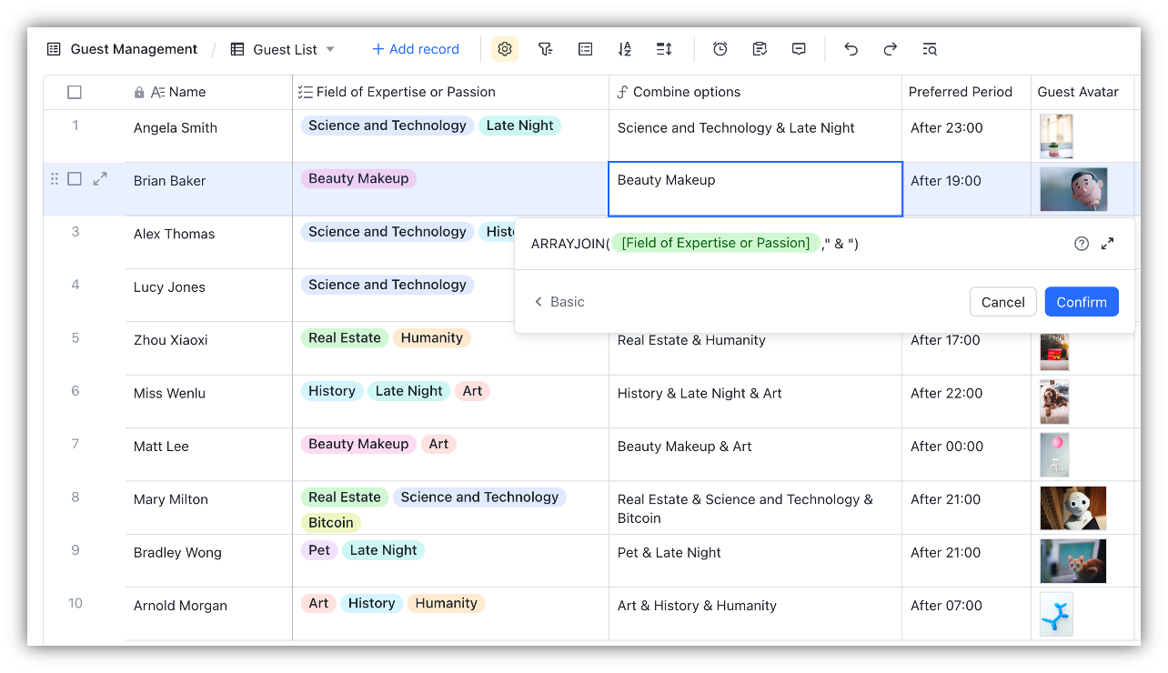
Task: Click the undo arrow
Action: tap(851, 49)
